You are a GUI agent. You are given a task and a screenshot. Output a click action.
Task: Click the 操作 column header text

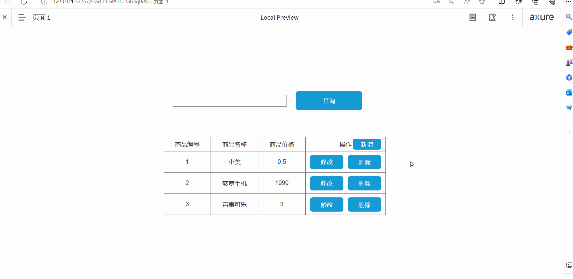pyautogui.click(x=345, y=144)
